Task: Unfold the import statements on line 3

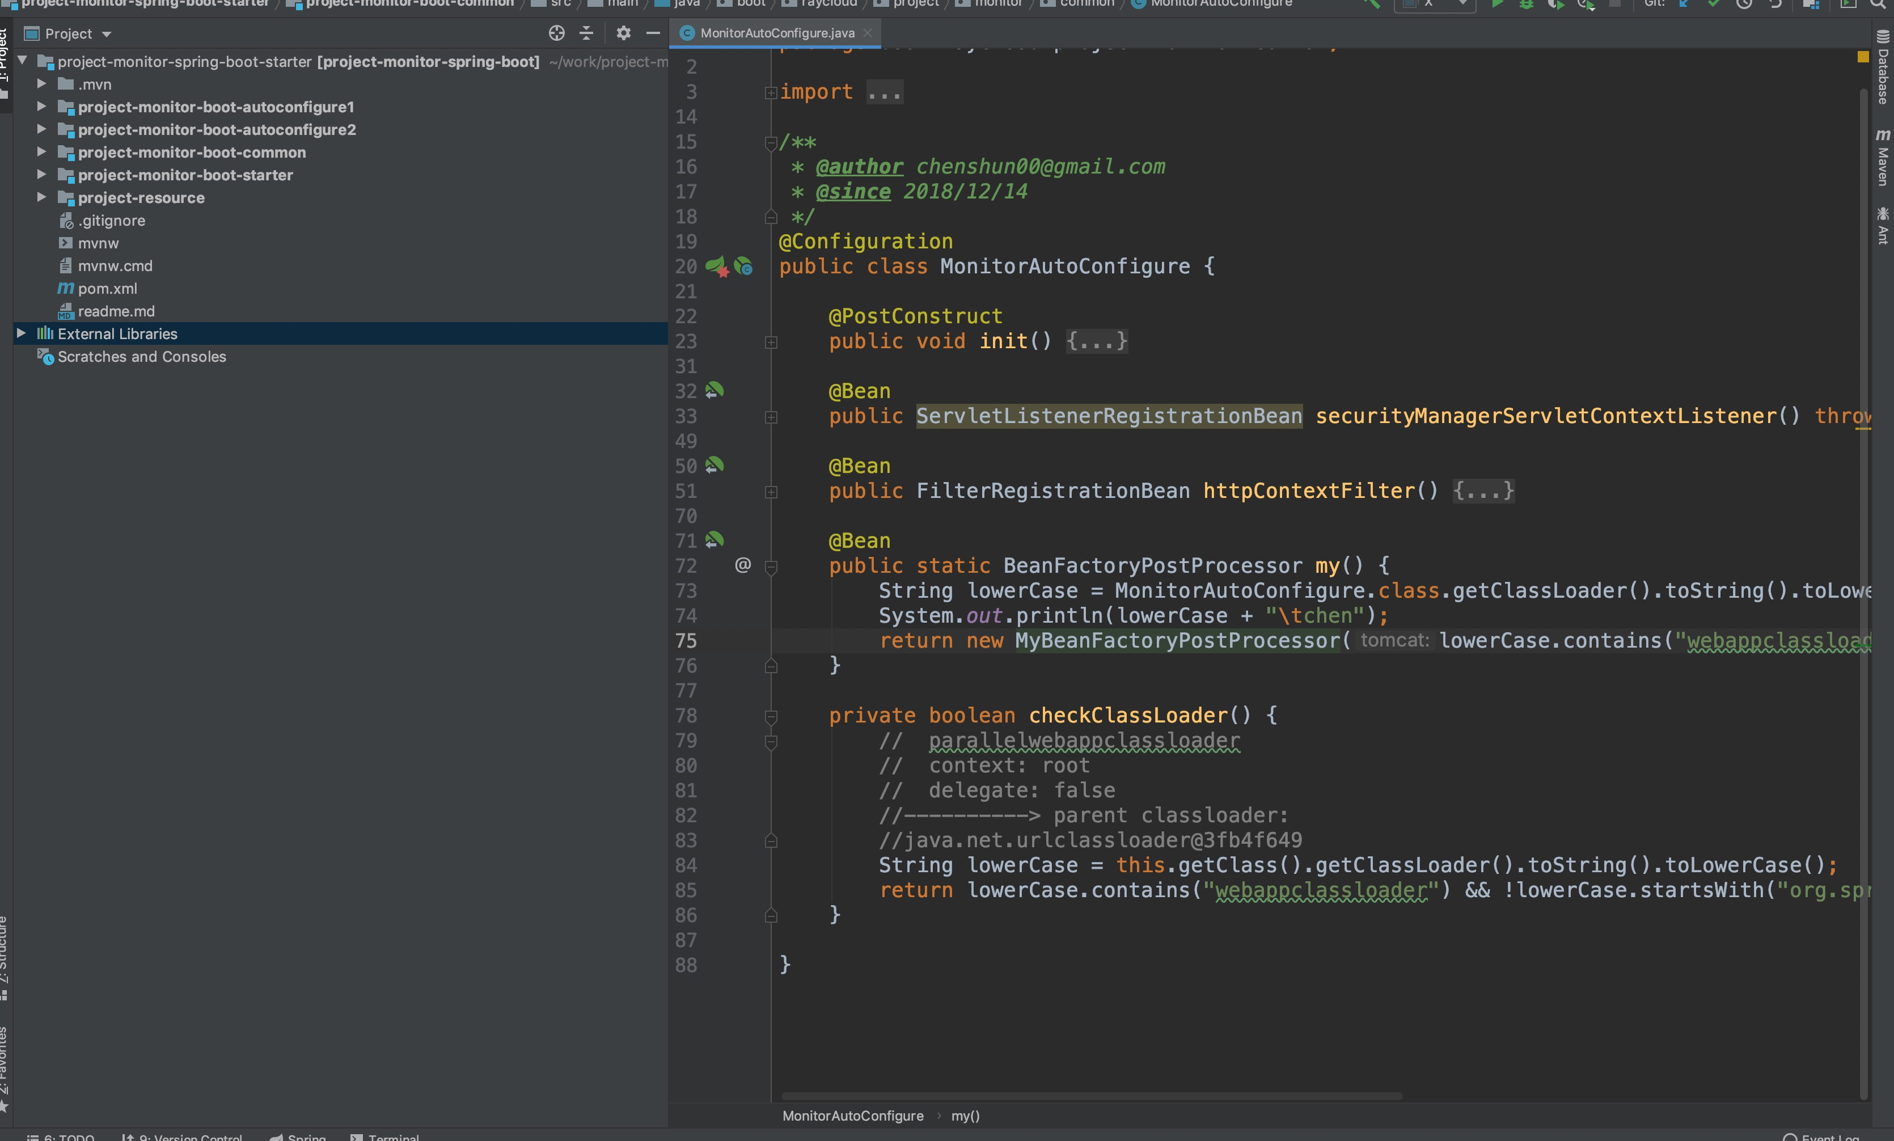Action: point(770,93)
